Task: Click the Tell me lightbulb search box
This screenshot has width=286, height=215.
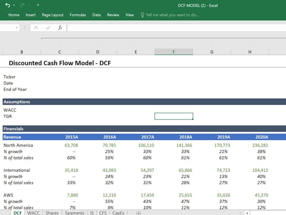Action: 169,15
